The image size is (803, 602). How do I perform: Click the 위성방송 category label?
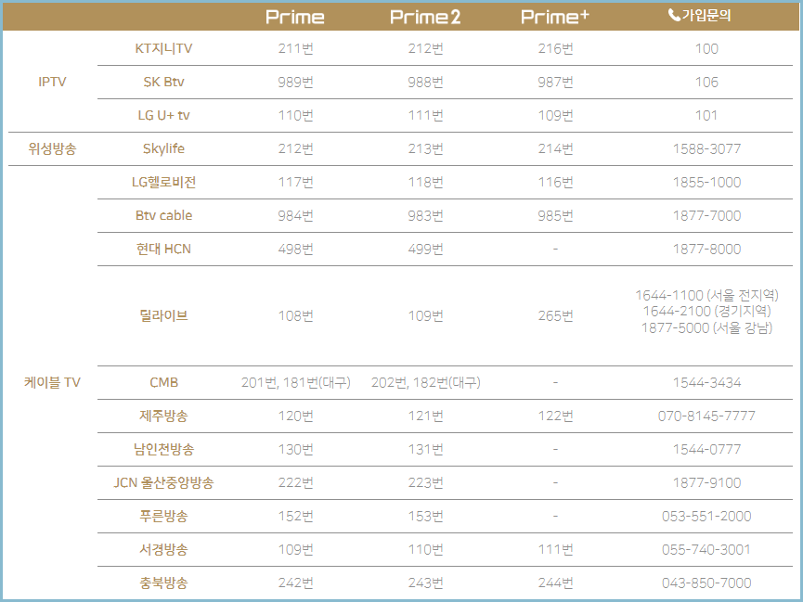(x=52, y=149)
